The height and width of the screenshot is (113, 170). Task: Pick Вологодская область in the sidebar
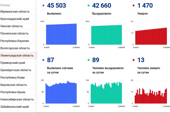pyautogui.click(x=15, y=48)
